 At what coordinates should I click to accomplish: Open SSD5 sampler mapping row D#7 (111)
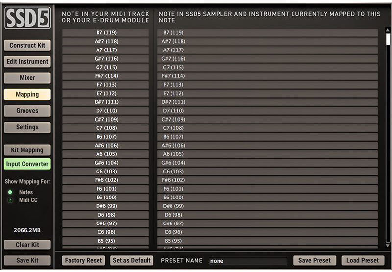click(268, 102)
